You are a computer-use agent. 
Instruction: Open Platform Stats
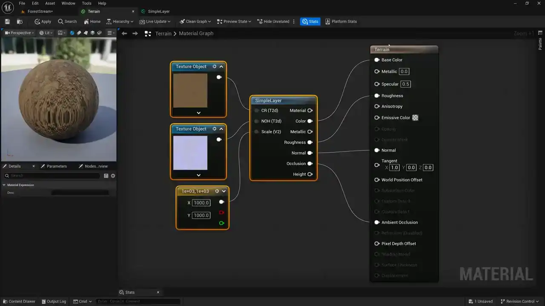coord(341,21)
